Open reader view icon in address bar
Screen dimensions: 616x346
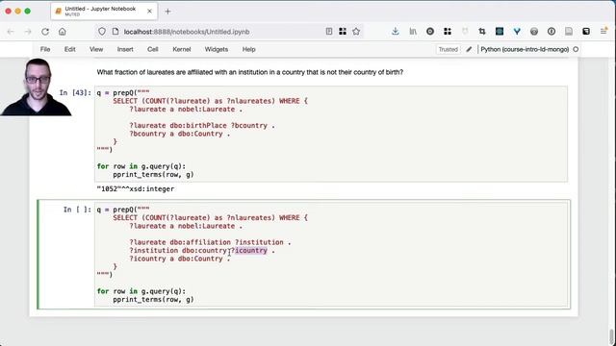329,32
